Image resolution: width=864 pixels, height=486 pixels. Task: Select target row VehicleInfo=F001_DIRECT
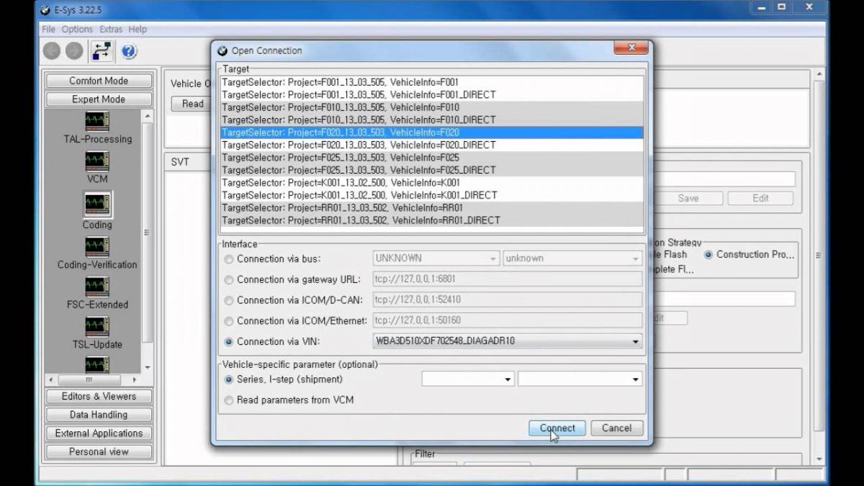click(432, 95)
